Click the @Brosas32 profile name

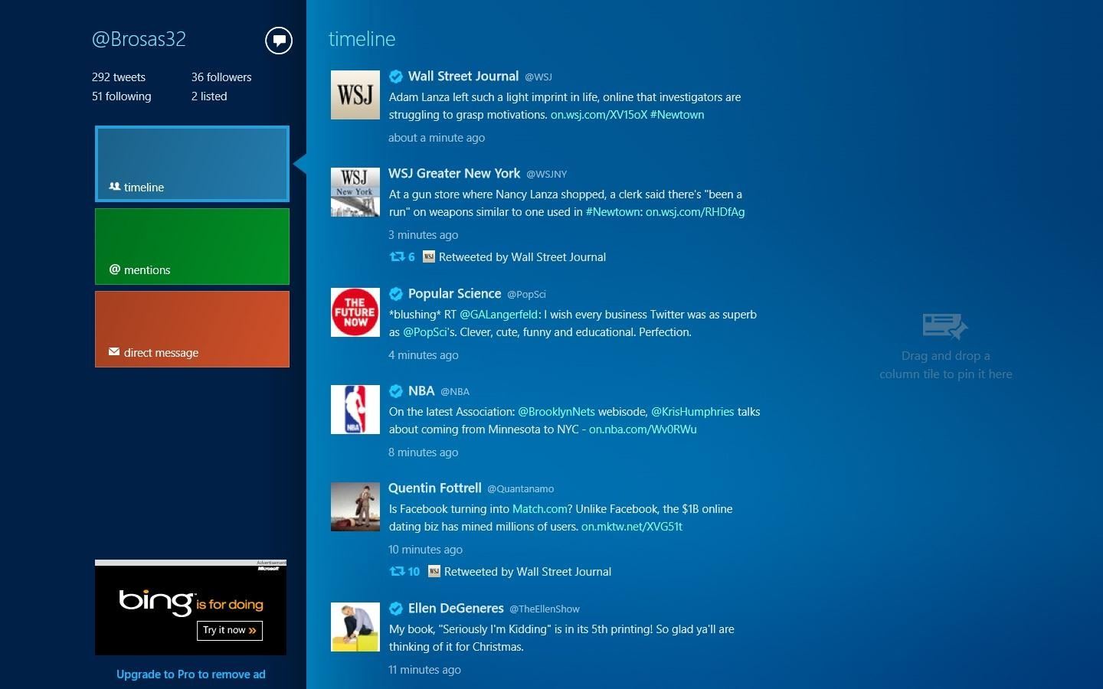coord(139,39)
